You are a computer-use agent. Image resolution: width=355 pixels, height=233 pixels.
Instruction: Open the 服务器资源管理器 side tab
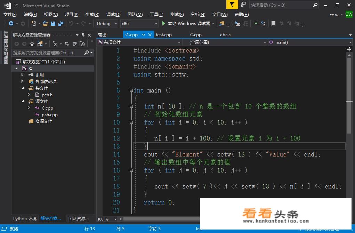pos(6,47)
